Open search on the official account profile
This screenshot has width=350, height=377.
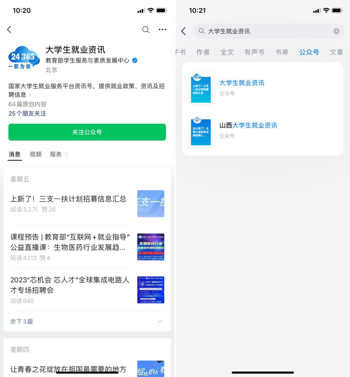[146, 29]
